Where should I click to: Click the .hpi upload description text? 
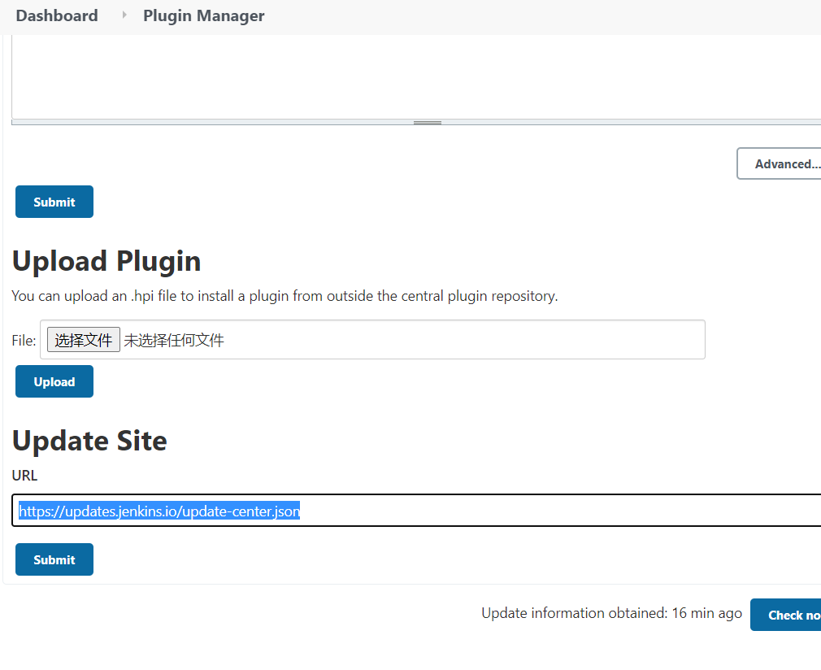coord(285,296)
